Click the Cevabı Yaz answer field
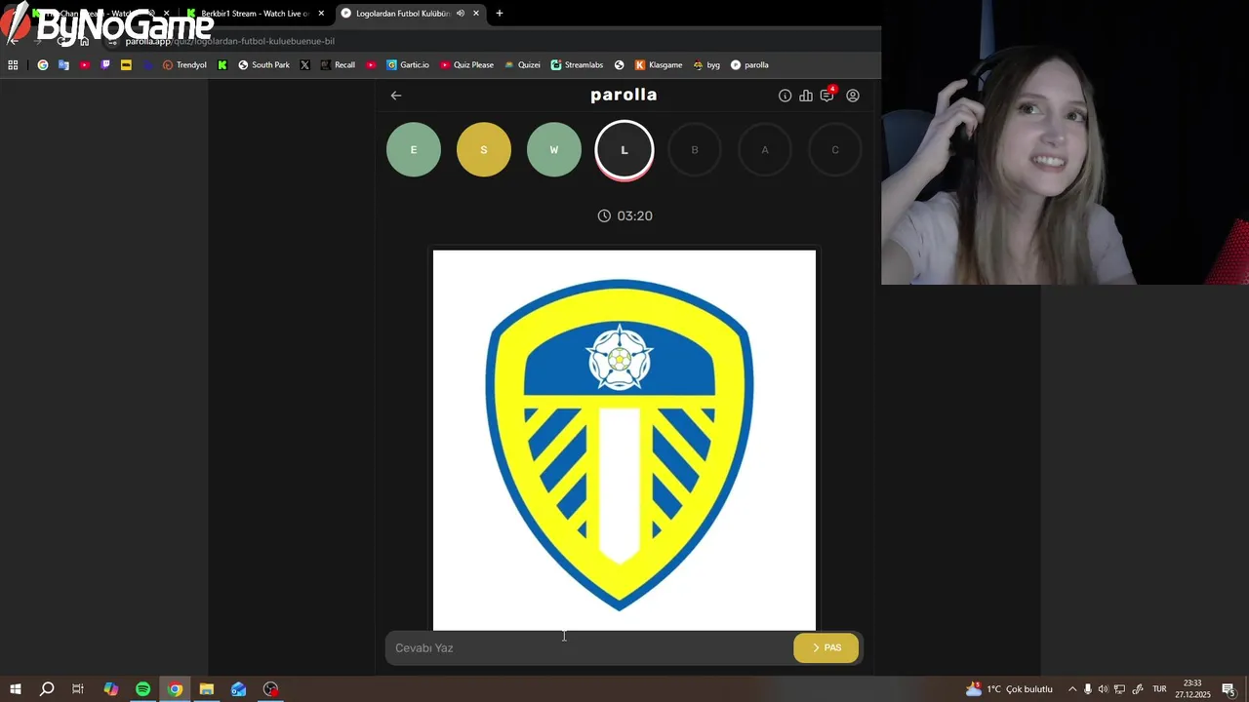 tap(588, 648)
